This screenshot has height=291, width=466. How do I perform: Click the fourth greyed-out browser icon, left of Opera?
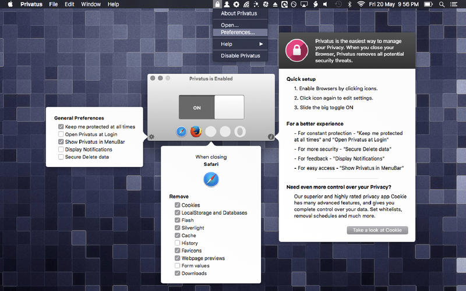tap(225, 132)
